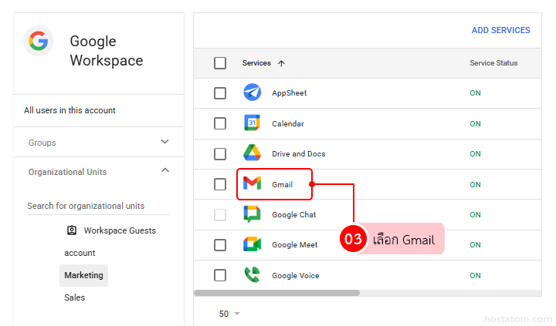Click All users in this account
This screenshot has height=326, width=556.
coord(69,110)
